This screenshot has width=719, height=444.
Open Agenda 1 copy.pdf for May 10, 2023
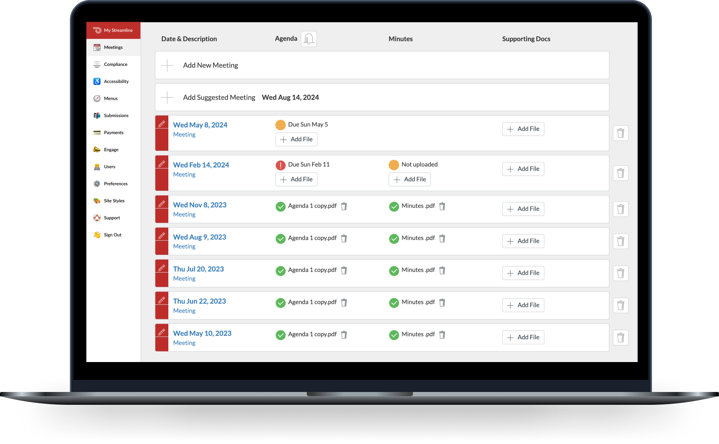click(x=312, y=334)
